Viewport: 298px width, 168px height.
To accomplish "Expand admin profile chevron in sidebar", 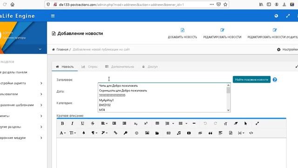I will pos(40,49).
